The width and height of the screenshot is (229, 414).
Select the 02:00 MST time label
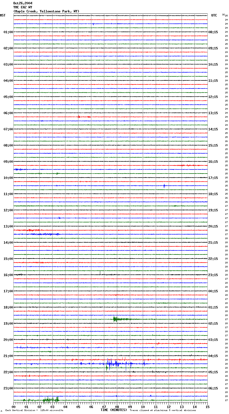(x=8, y=48)
